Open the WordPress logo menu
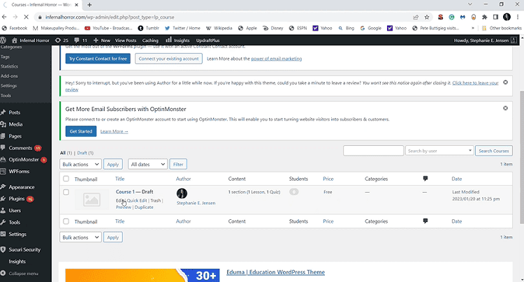The width and height of the screenshot is (524, 282). pos(3,40)
